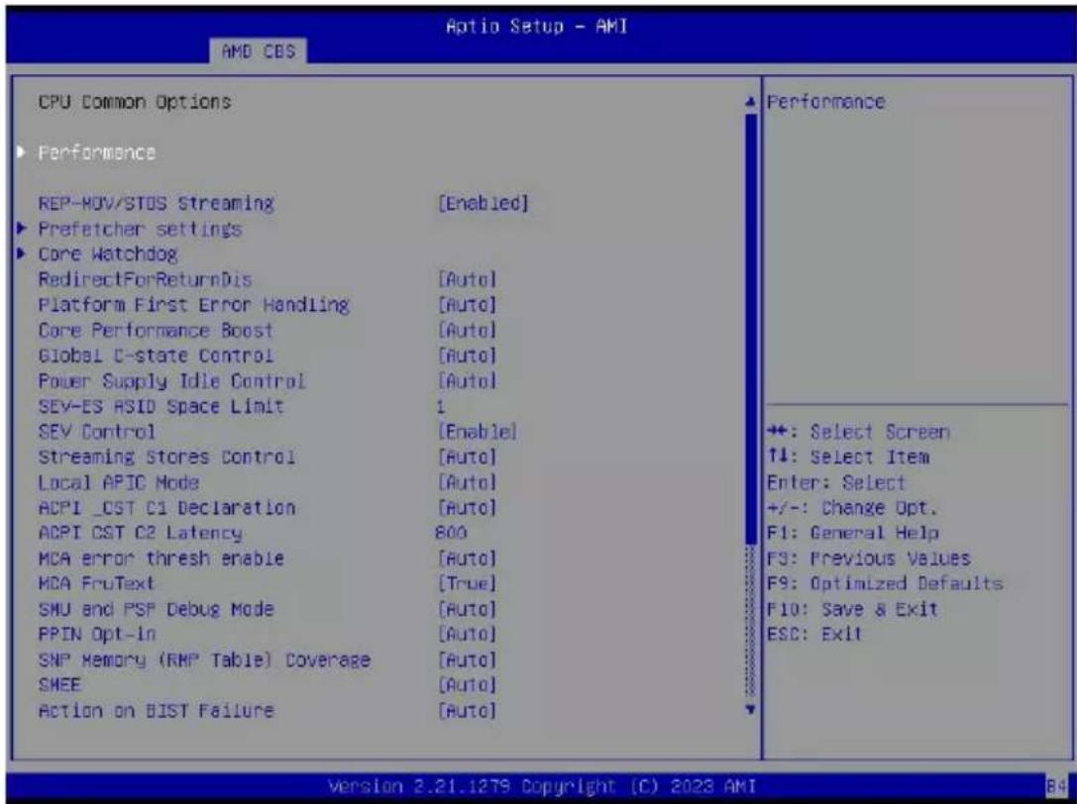This screenshot has width=1077, height=804.
Task: Select the PPIN Opt-in label
Action: coord(97,635)
